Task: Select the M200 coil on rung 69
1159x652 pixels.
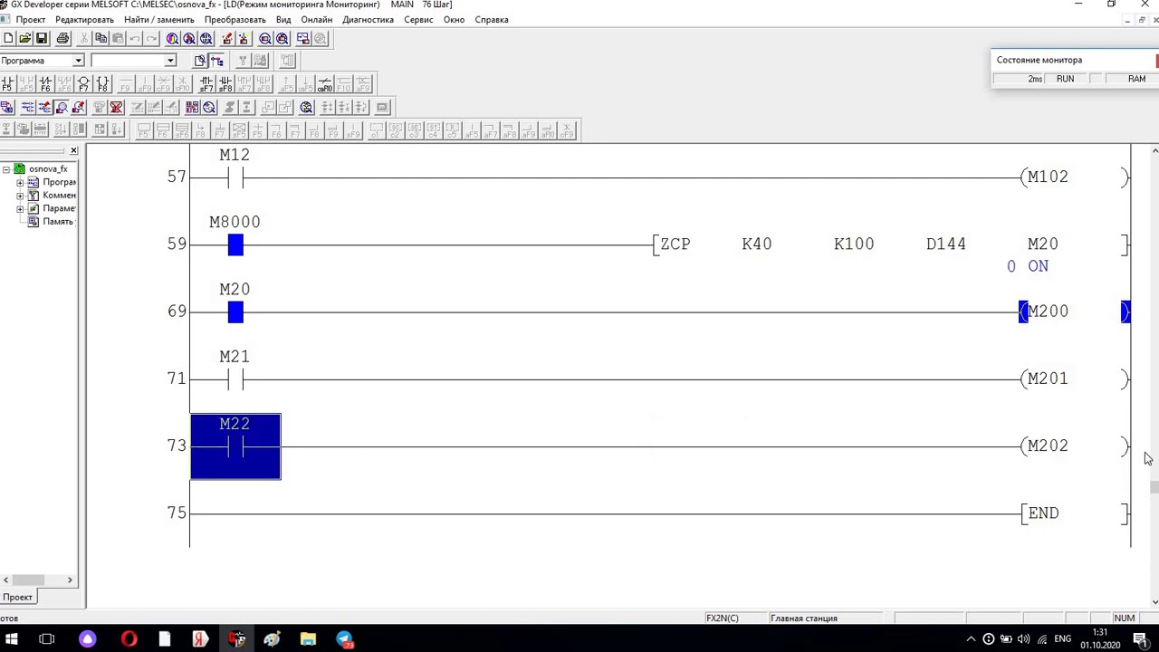Action: tap(1075, 312)
